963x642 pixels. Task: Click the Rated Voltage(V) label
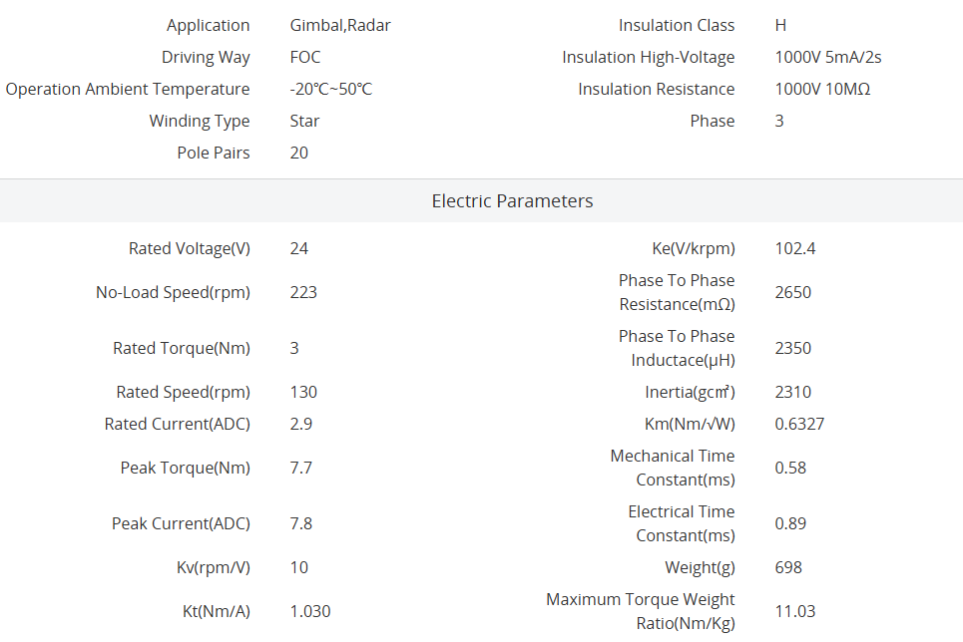click(190, 249)
